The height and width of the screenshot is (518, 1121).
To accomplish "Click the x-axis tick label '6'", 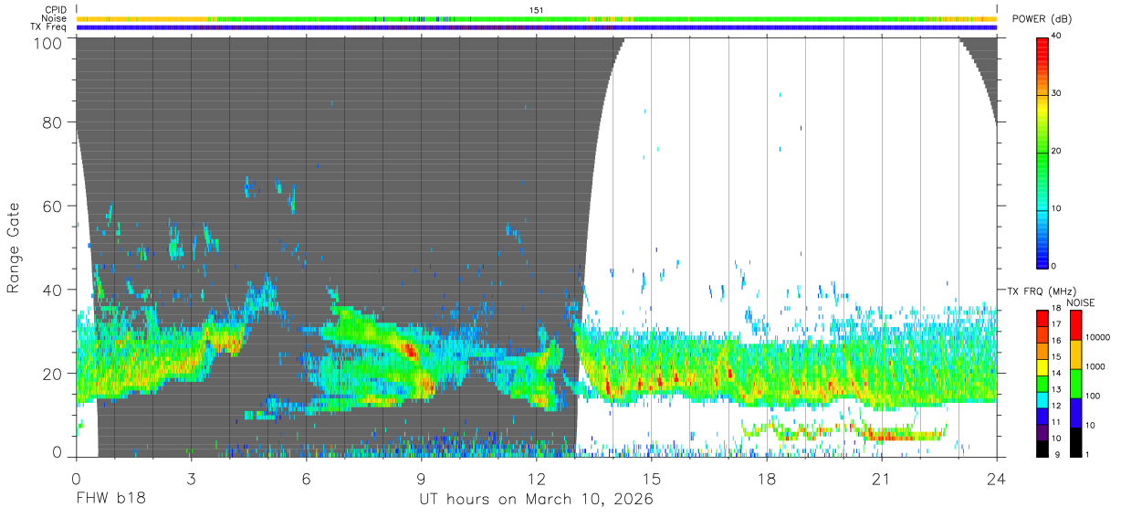I will point(306,478).
